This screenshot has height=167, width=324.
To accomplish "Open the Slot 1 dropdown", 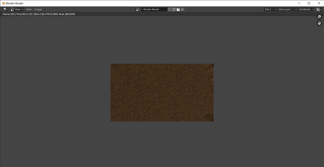I will point(270,9).
